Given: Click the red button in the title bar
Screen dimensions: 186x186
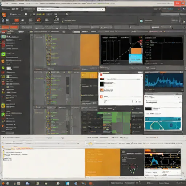Looking at the screenshot, I should click(177, 3).
